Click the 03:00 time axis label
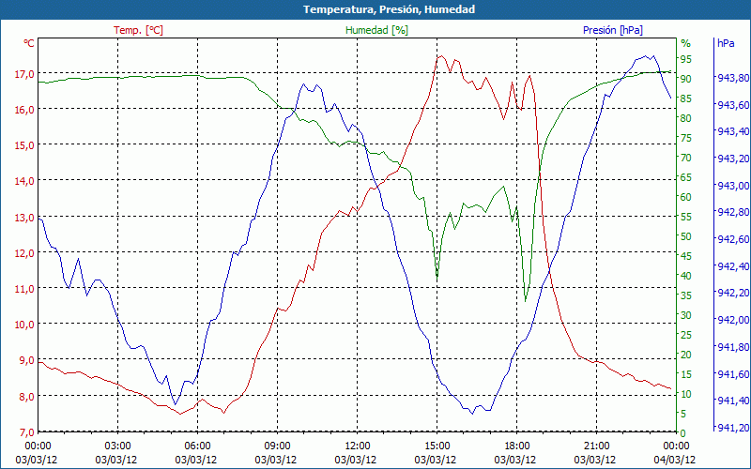Viewport: 751px width, 469px height. click(x=117, y=446)
